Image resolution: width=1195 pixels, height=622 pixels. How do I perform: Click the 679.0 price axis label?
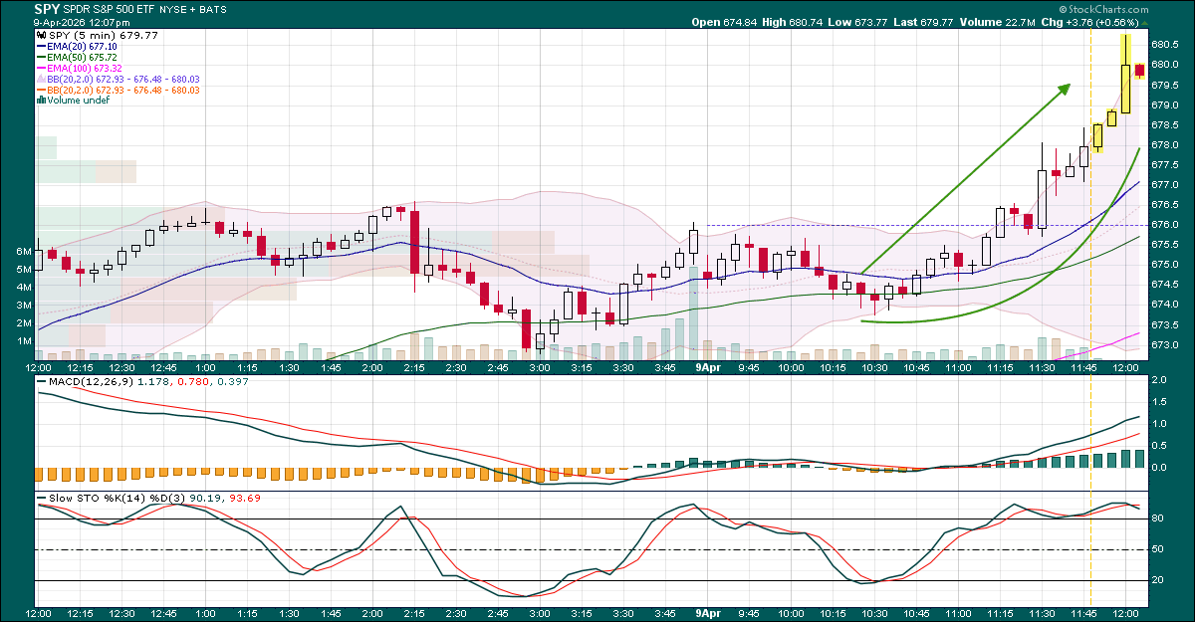click(x=1165, y=104)
